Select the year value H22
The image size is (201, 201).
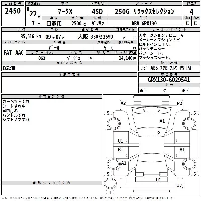pos(32,13)
